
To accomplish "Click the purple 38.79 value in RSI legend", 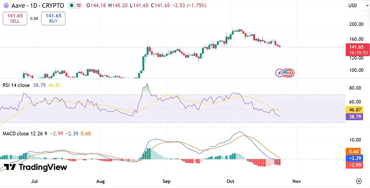I will click(39, 85).
